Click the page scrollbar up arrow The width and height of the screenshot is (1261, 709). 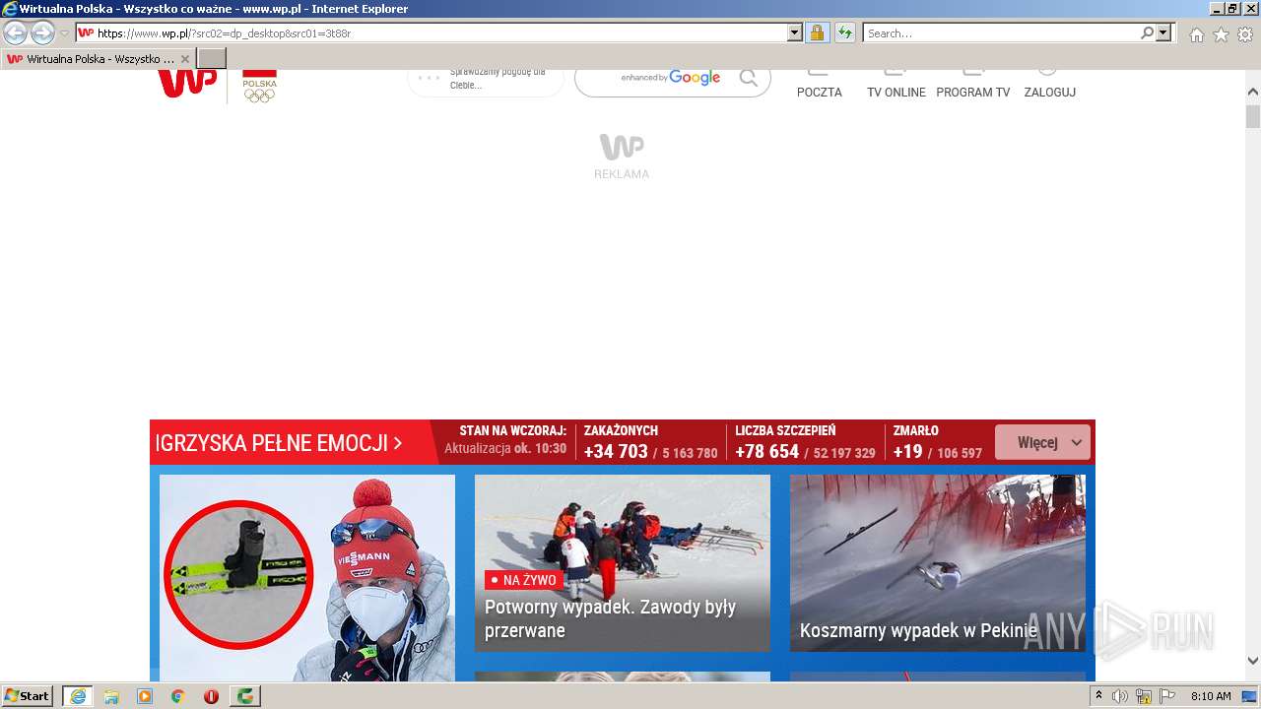point(1253,93)
